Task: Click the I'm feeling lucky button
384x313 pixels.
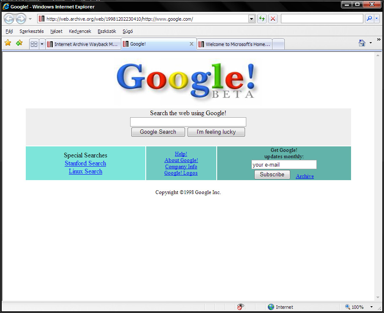Action: (216, 132)
